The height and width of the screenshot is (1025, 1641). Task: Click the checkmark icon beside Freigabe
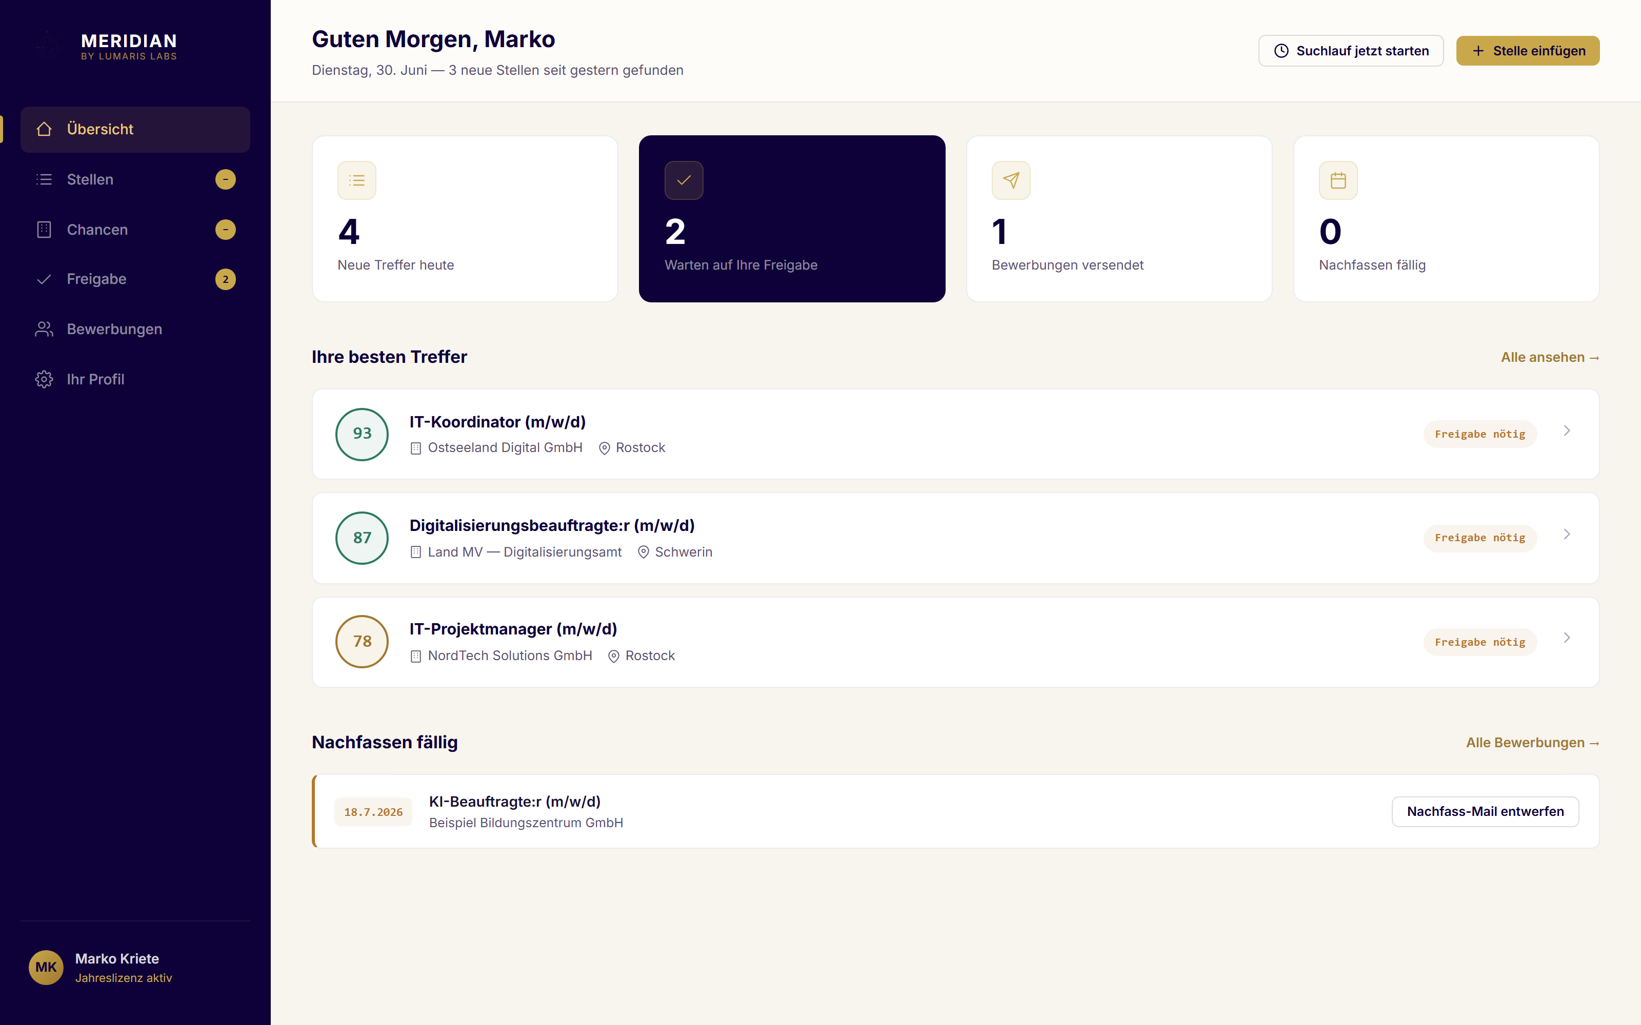click(x=44, y=279)
